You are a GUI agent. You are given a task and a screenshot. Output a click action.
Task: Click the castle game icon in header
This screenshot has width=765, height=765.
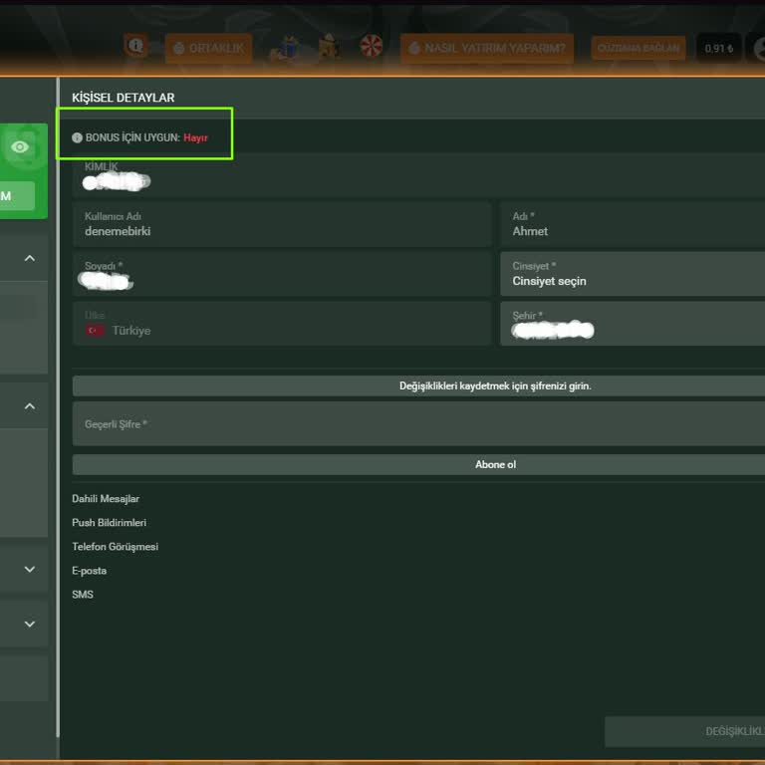[x=330, y=47]
